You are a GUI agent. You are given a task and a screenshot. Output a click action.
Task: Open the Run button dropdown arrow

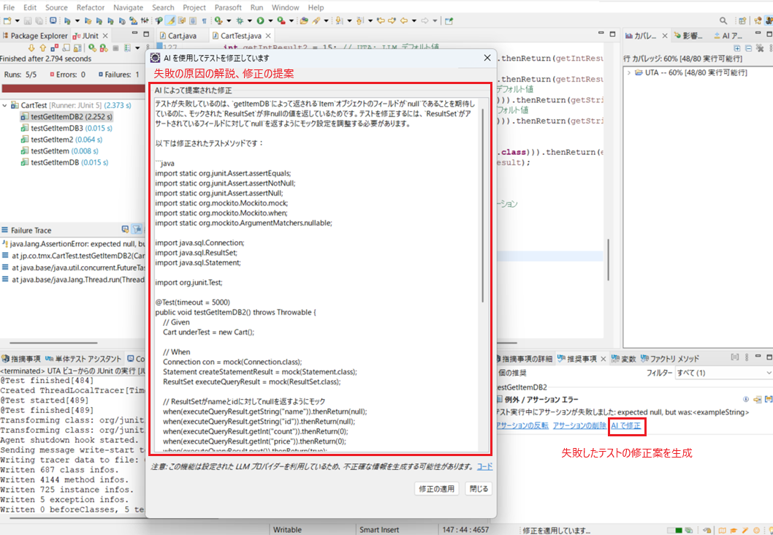tap(270, 20)
